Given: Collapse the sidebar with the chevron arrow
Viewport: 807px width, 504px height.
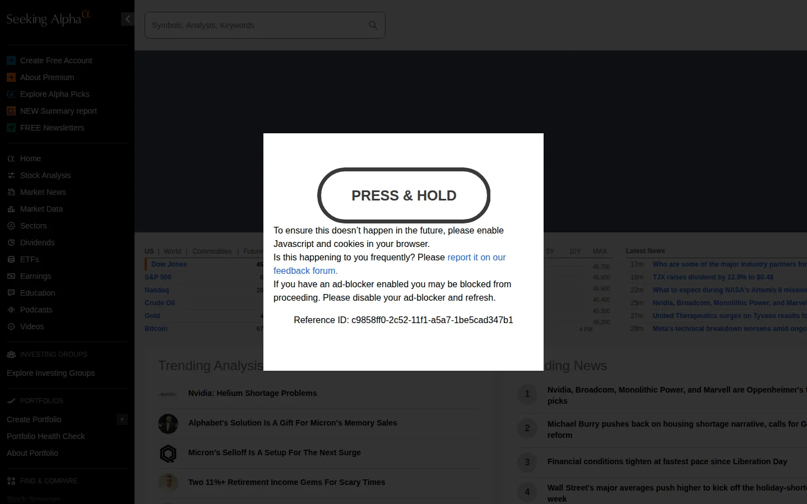Looking at the screenshot, I should 127,19.
